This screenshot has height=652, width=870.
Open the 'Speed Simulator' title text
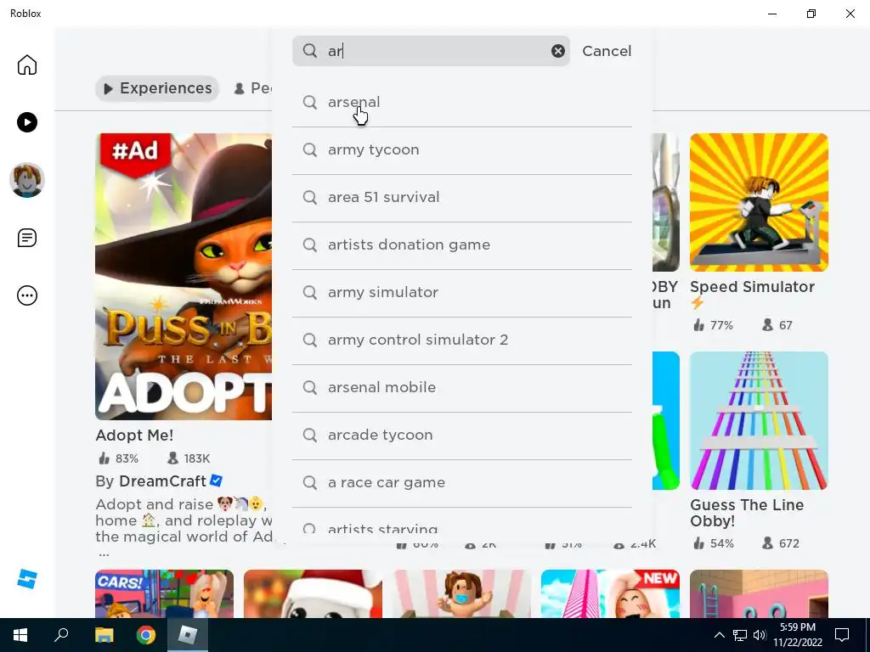752,287
